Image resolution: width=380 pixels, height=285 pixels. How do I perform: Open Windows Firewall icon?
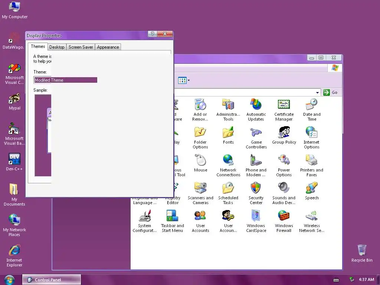pos(284,221)
